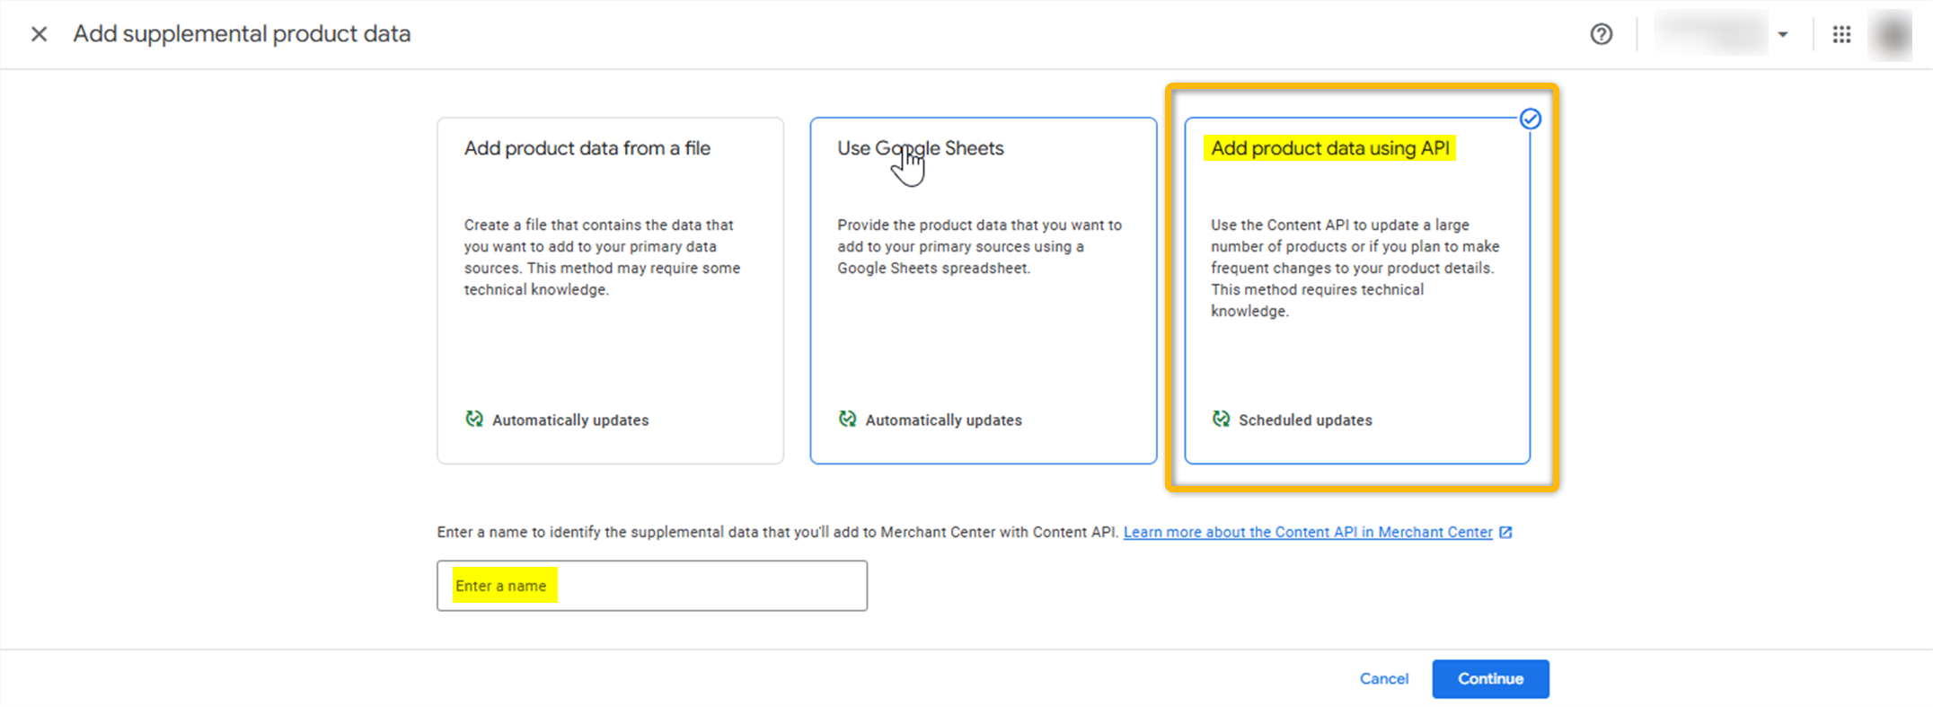This screenshot has width=1933, height=707.
Task: Open the Google apps grid
Action: click(x=1841, y=34)
